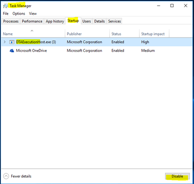Switch to the App history tab
The image size is (194, 184).
click(x=55, y=21)
